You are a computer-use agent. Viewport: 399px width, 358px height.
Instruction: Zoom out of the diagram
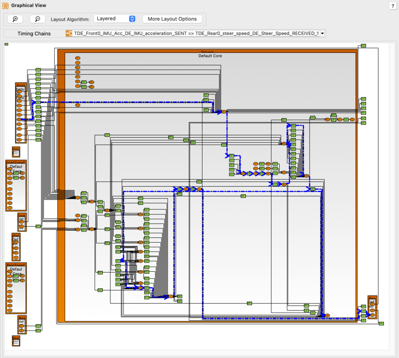[37, 19]
